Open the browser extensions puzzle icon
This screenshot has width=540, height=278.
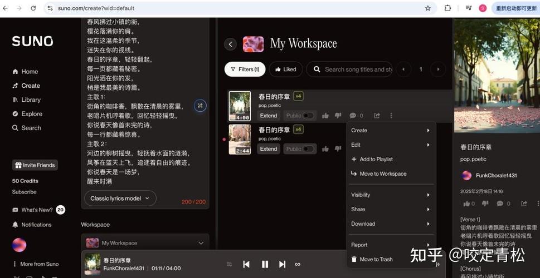coord(447,8)
